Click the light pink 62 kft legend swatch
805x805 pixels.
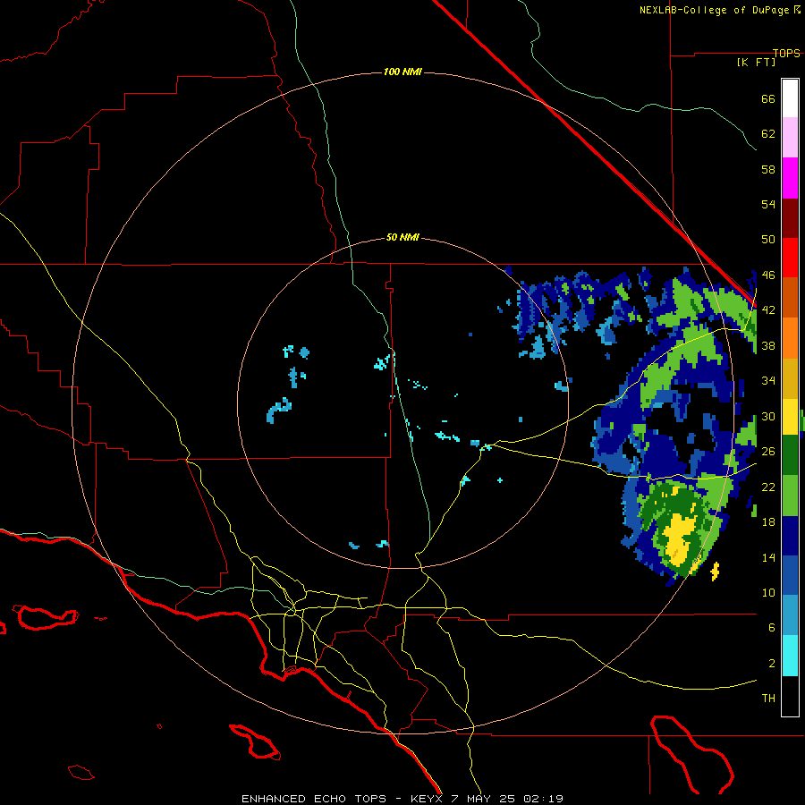(790, 137)
